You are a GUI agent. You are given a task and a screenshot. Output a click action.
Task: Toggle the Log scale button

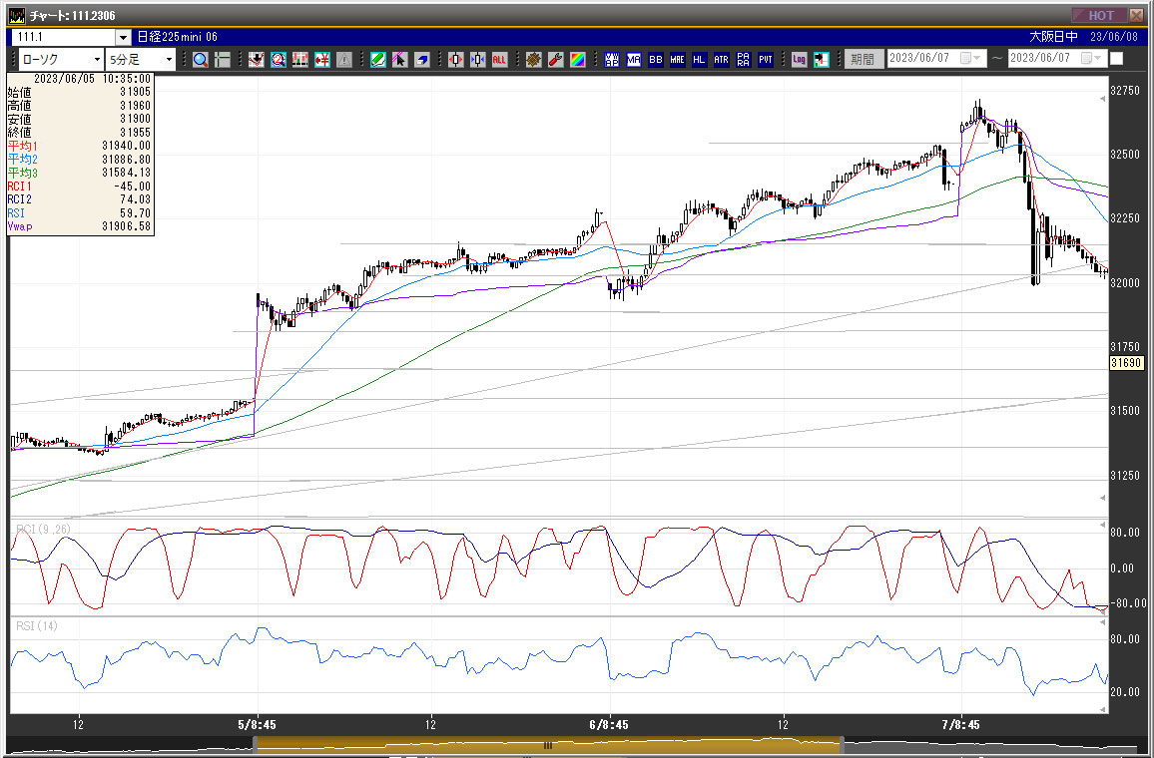(x=800, y=60)
